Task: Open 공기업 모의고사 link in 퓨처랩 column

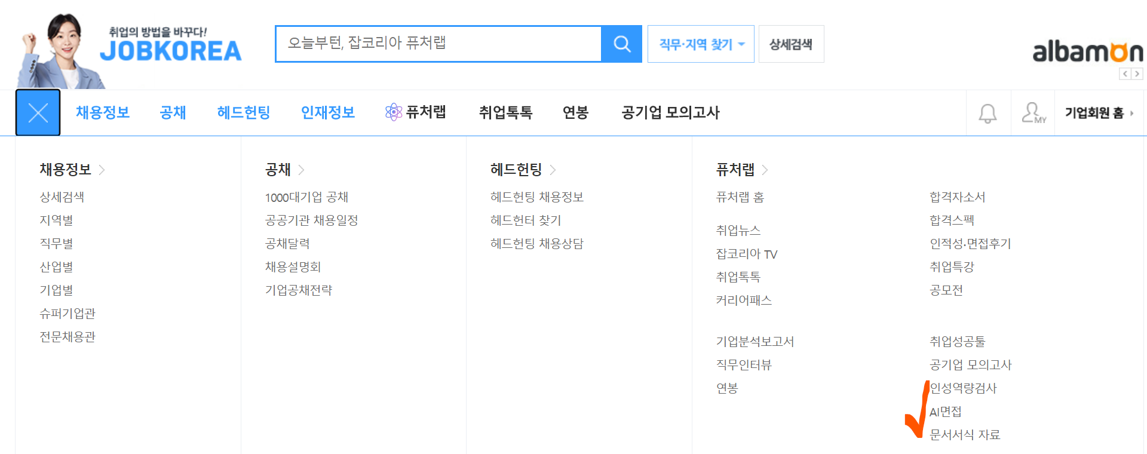Action: click(971, 365)
